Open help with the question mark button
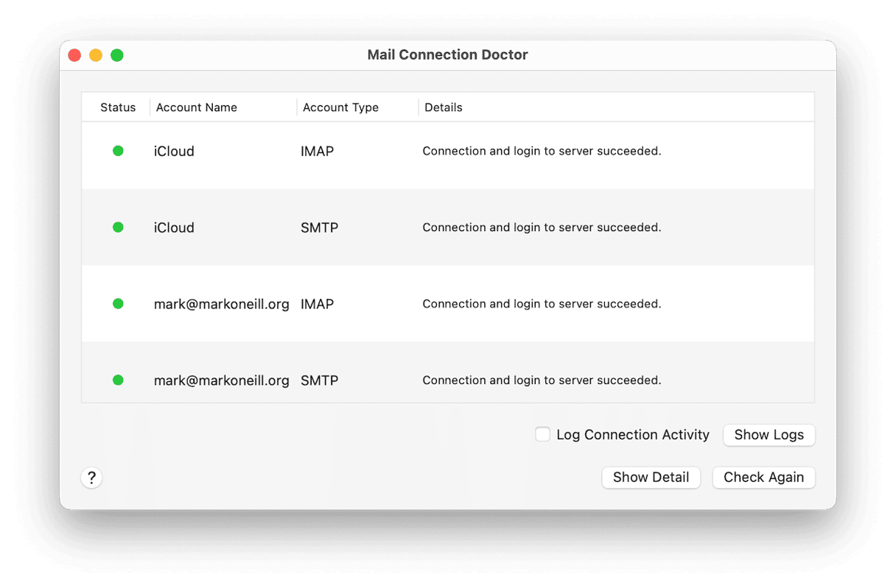 tap(91, 478)
